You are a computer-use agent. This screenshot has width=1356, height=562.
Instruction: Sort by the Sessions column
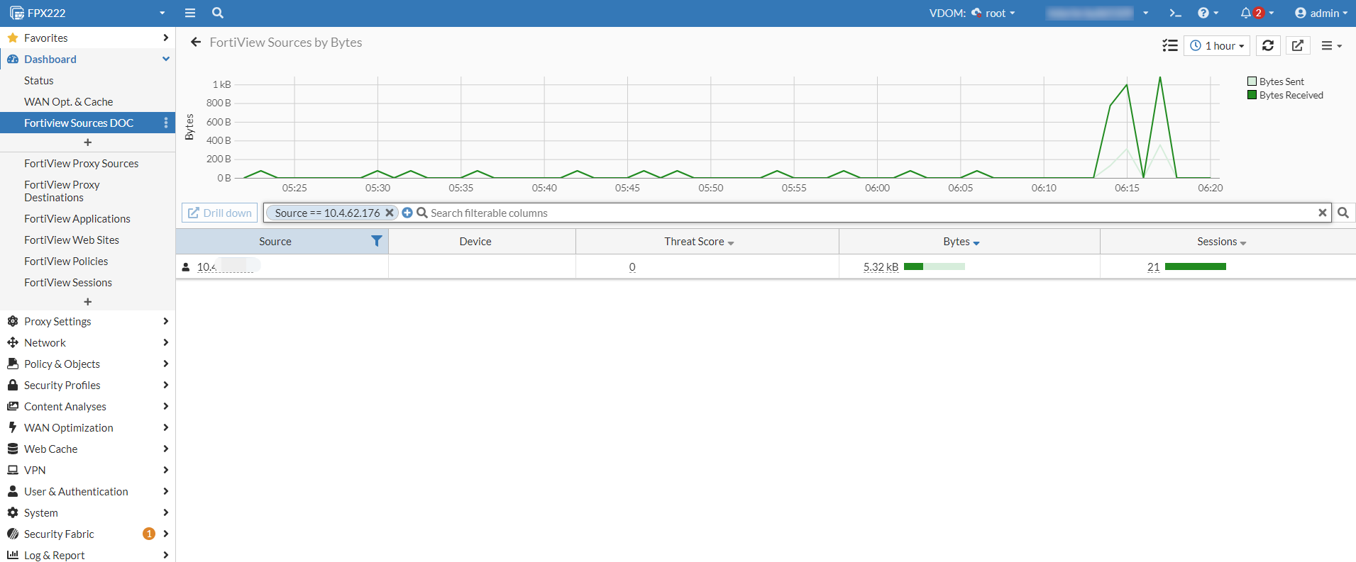[1221, 242]
